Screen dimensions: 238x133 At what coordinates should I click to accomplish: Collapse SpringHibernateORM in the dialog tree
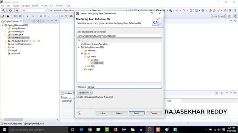click(79, 47)
